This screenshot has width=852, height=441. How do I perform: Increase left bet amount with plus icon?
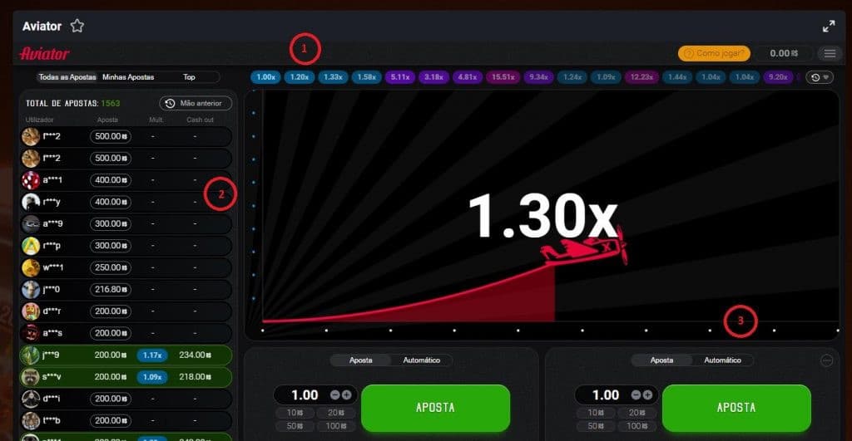coord(346,395)
